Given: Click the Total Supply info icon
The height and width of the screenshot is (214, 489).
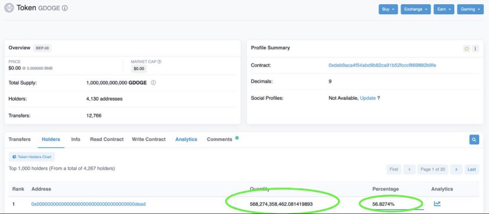Looking at the screenshot, I should (154, 83).
